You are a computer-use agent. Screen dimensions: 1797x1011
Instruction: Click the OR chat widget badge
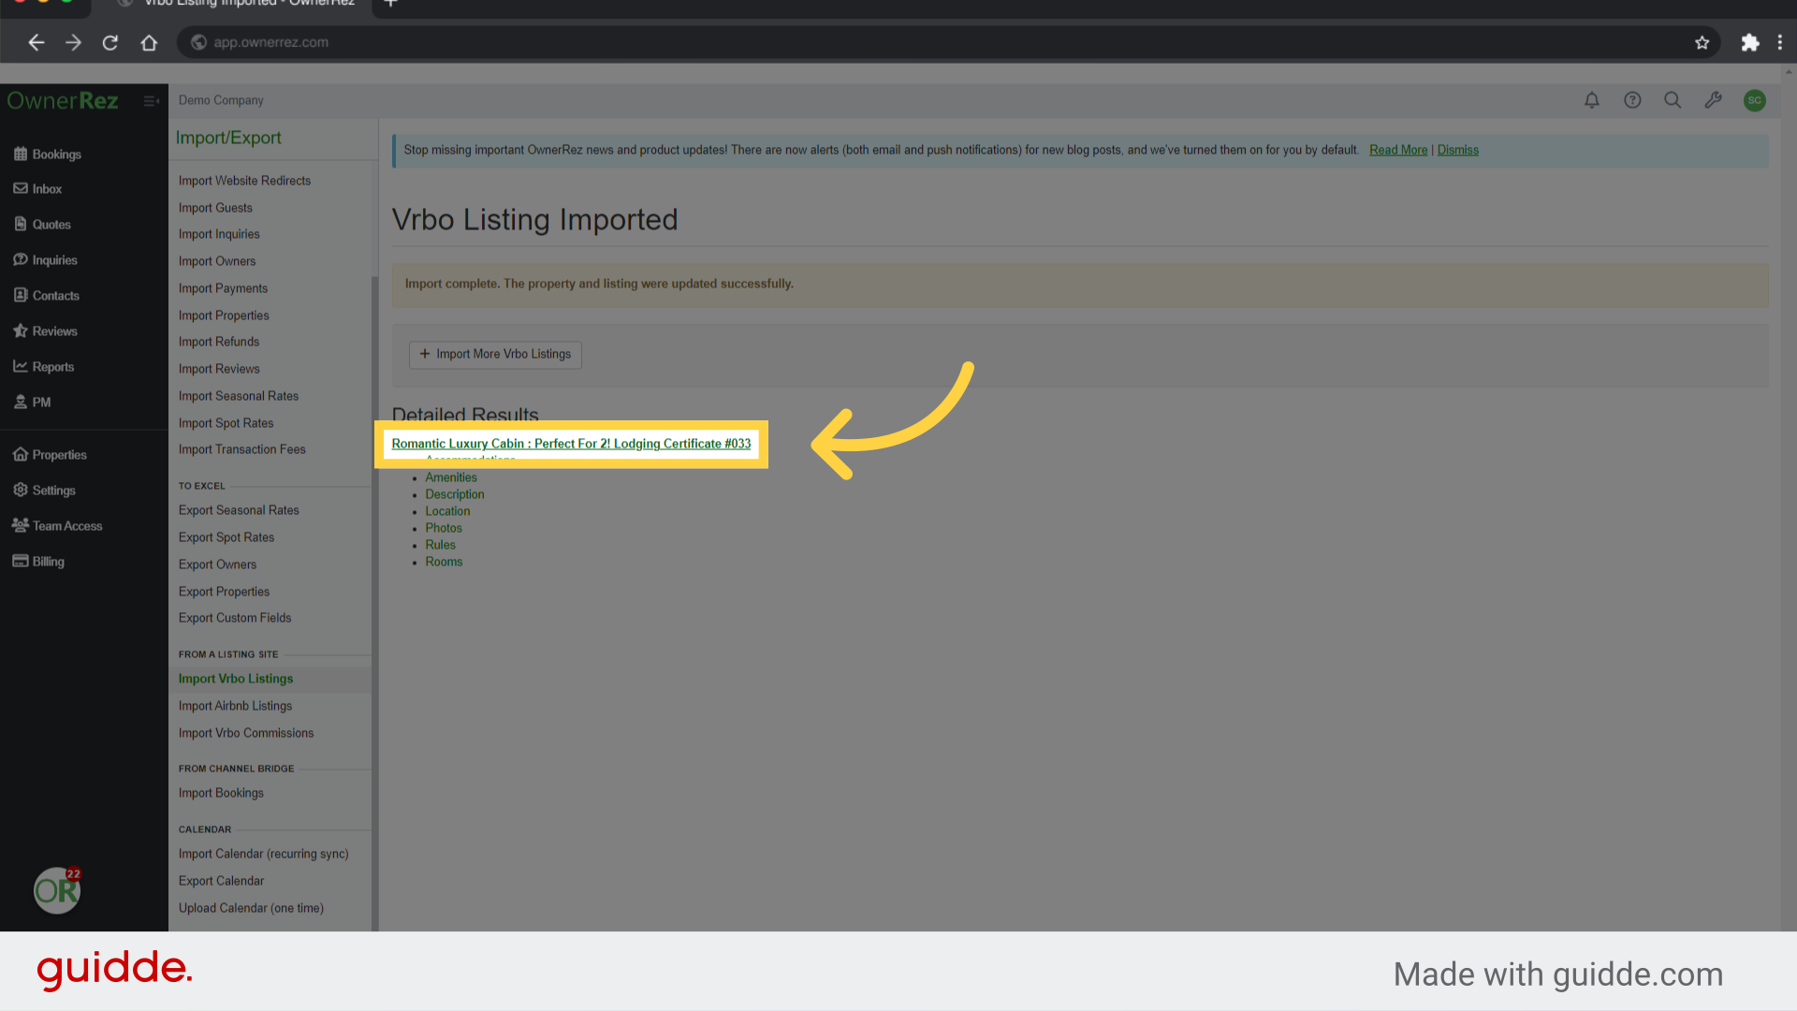57,890
